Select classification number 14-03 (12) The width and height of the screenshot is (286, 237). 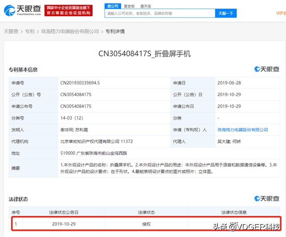pyautogui.click(x=71, y=118)
